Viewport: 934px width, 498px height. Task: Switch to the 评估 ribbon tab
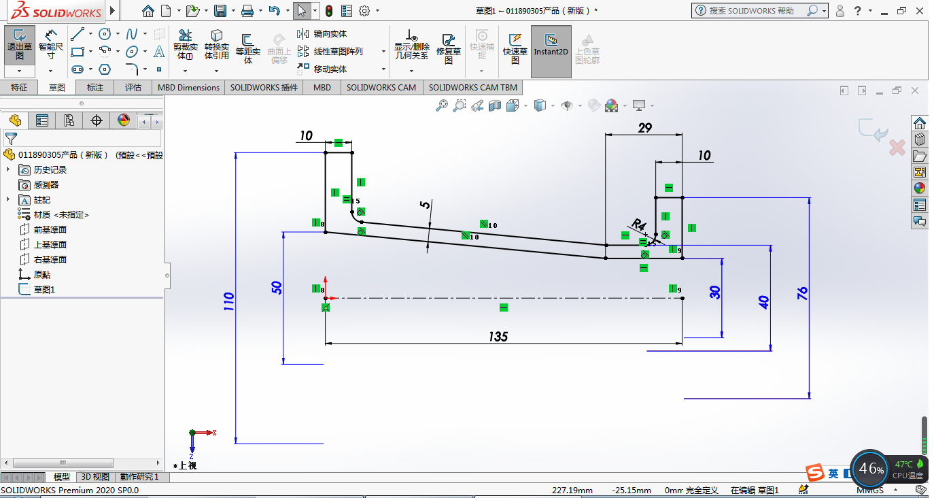click(x=133, y=87)
